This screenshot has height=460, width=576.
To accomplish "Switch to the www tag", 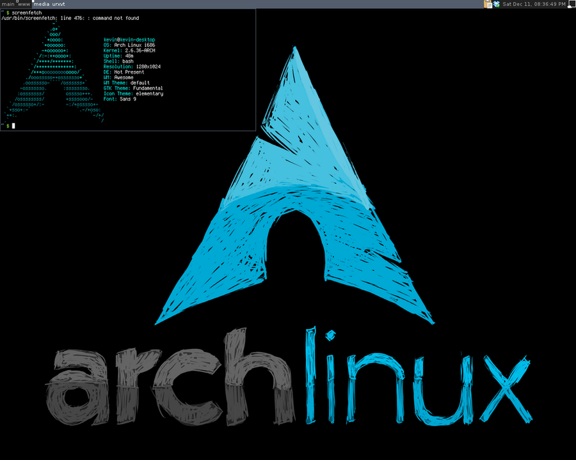I will point(24,4).
